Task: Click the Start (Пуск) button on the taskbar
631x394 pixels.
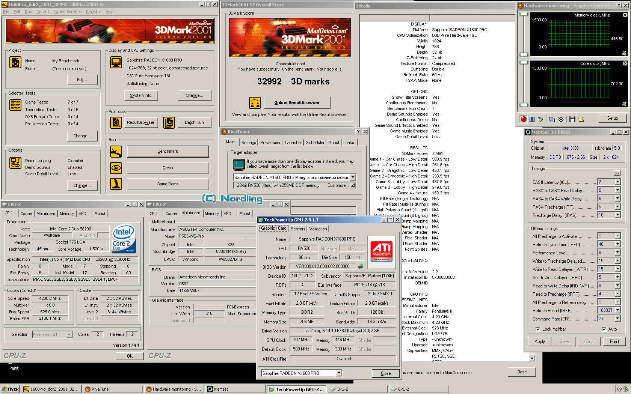Action: 11,389
